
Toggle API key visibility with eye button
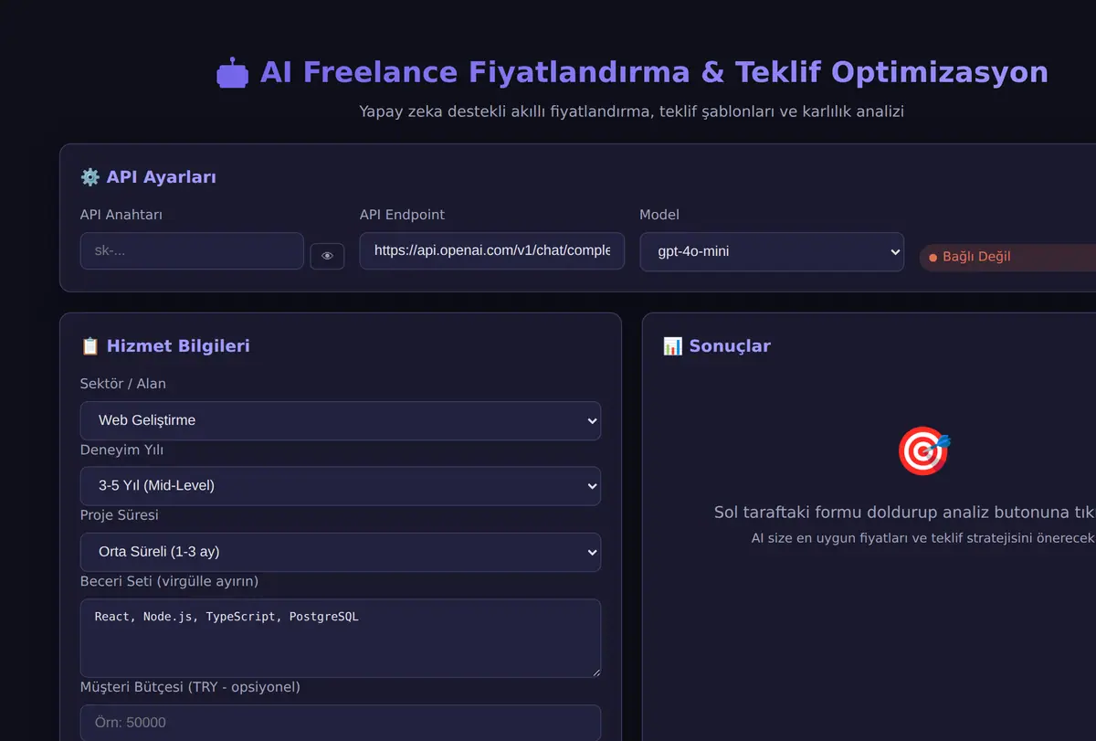click(x=327, y=256)
